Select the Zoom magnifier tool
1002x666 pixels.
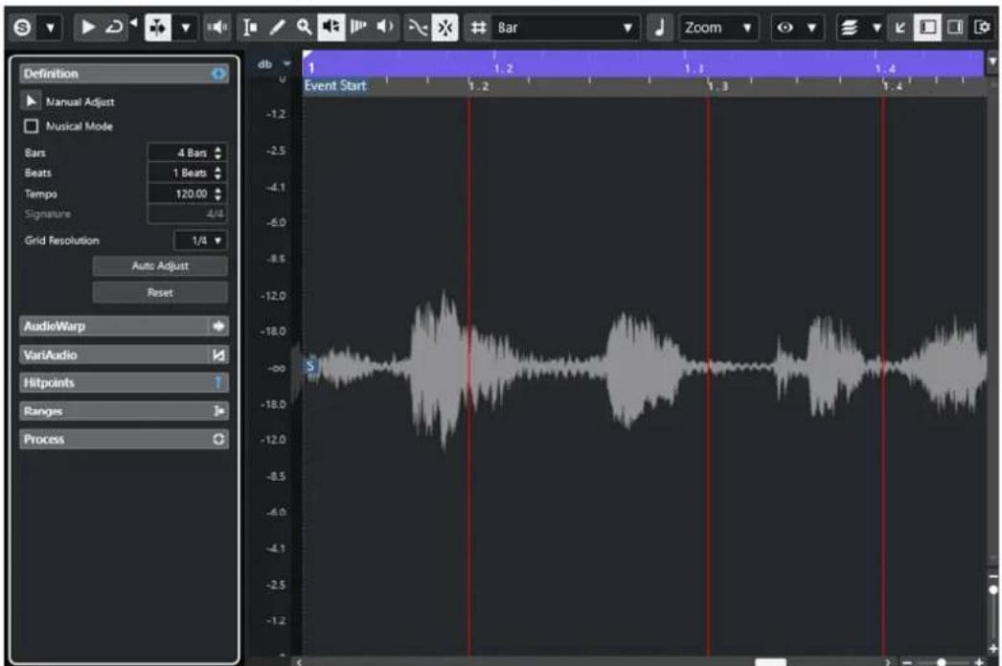[x=305, y=28]
